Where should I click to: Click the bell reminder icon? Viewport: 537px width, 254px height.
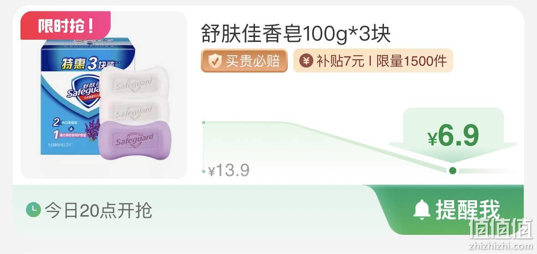pyautogui.click(x=422, y=209)
